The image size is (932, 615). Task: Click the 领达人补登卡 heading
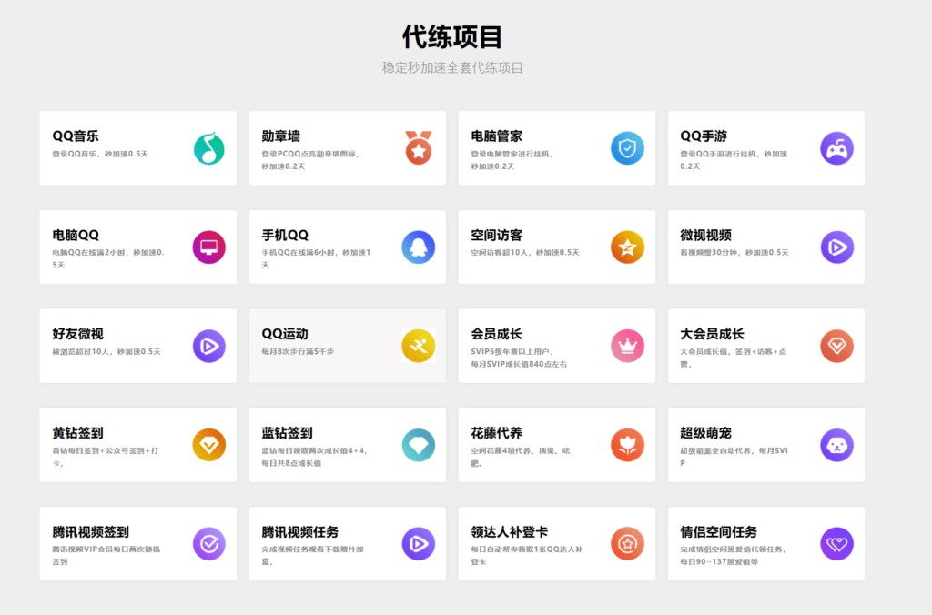[510, 532]
